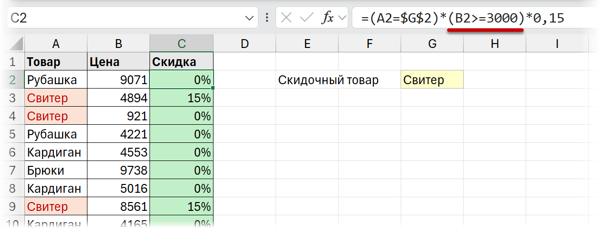Click the three-dot handle beside Name Box
Viewport: 599px width, 228px height.
(267, 19)
